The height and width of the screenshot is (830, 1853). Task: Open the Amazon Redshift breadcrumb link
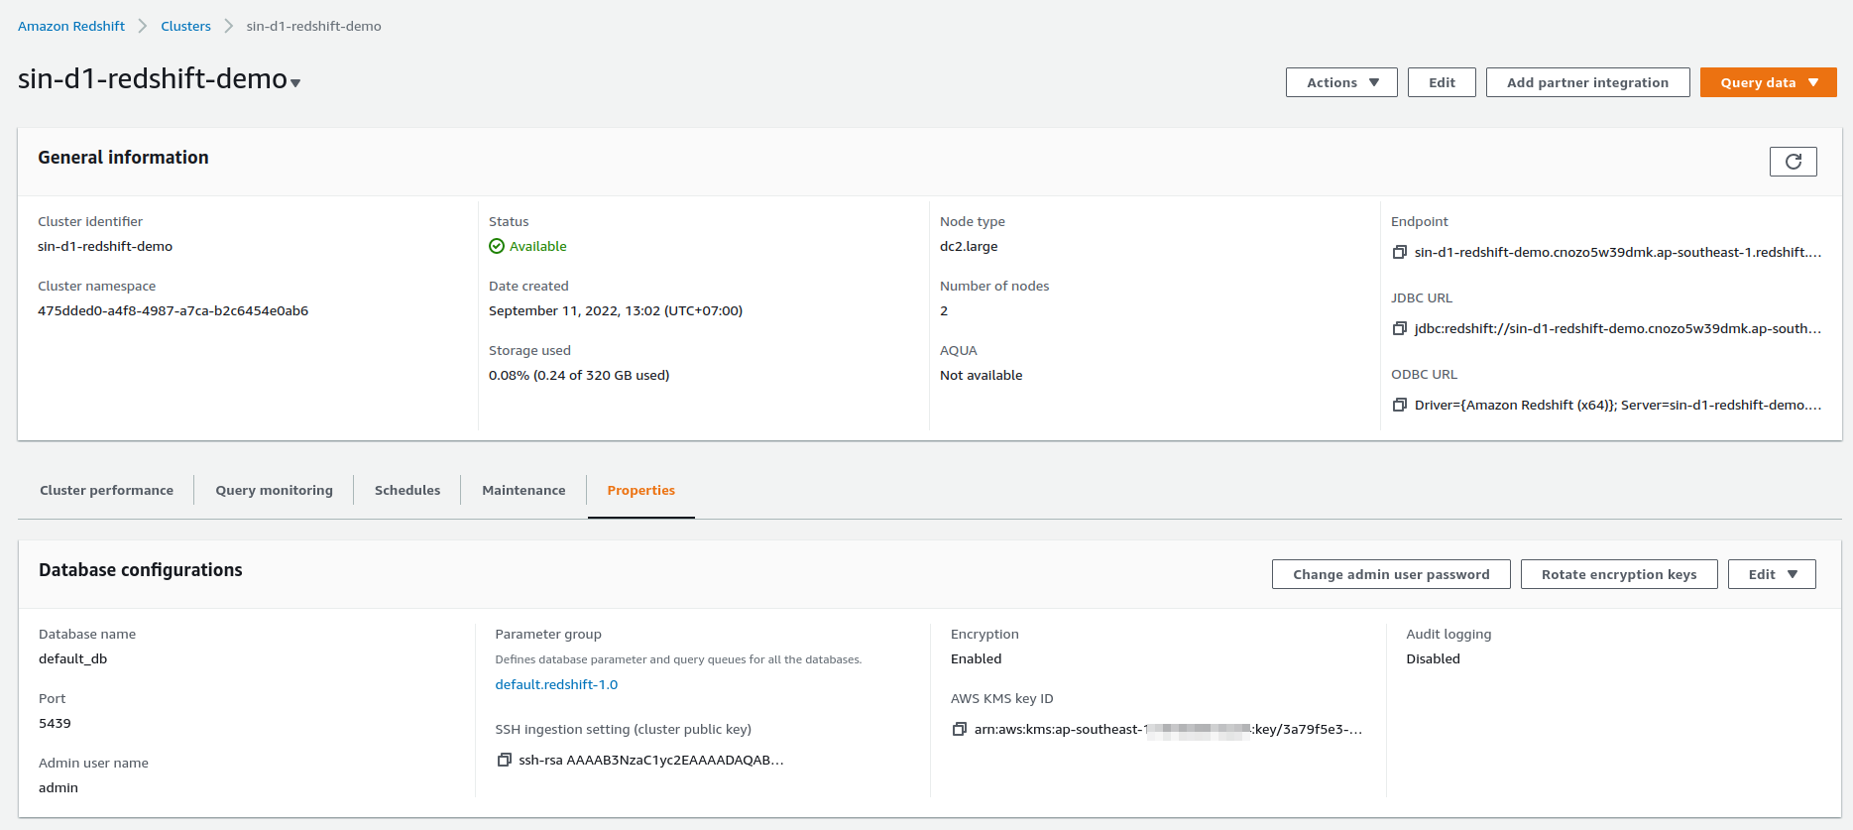pos(71,26)
